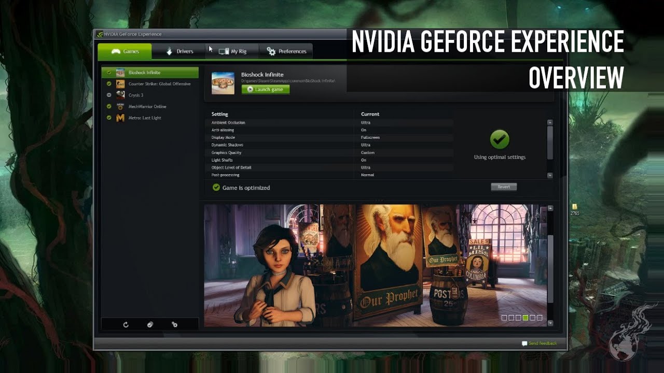Viewport: 664px width, 373px height.
Task: Click the Fullscreen current value
Action: pyautogui.click(x=370, y=138)
